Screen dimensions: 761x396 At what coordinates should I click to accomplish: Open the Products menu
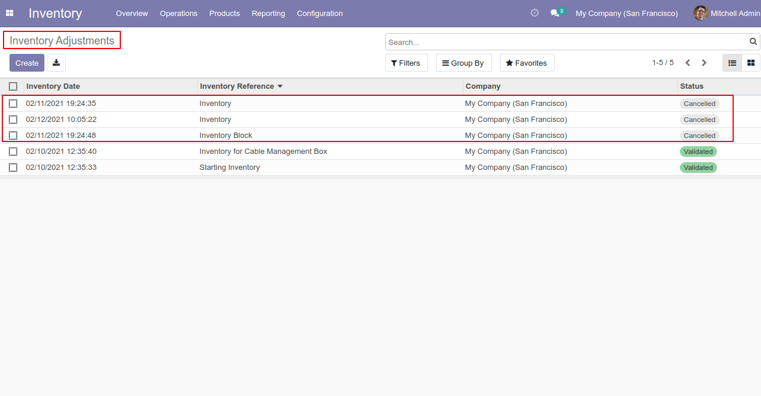(225, 13)
